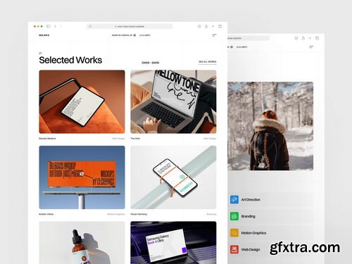Image resolution: width=352 pixels, height=264 pixels.
Task: Open the downloads icon in front browser toolbar
Action: tap(199, 26)
